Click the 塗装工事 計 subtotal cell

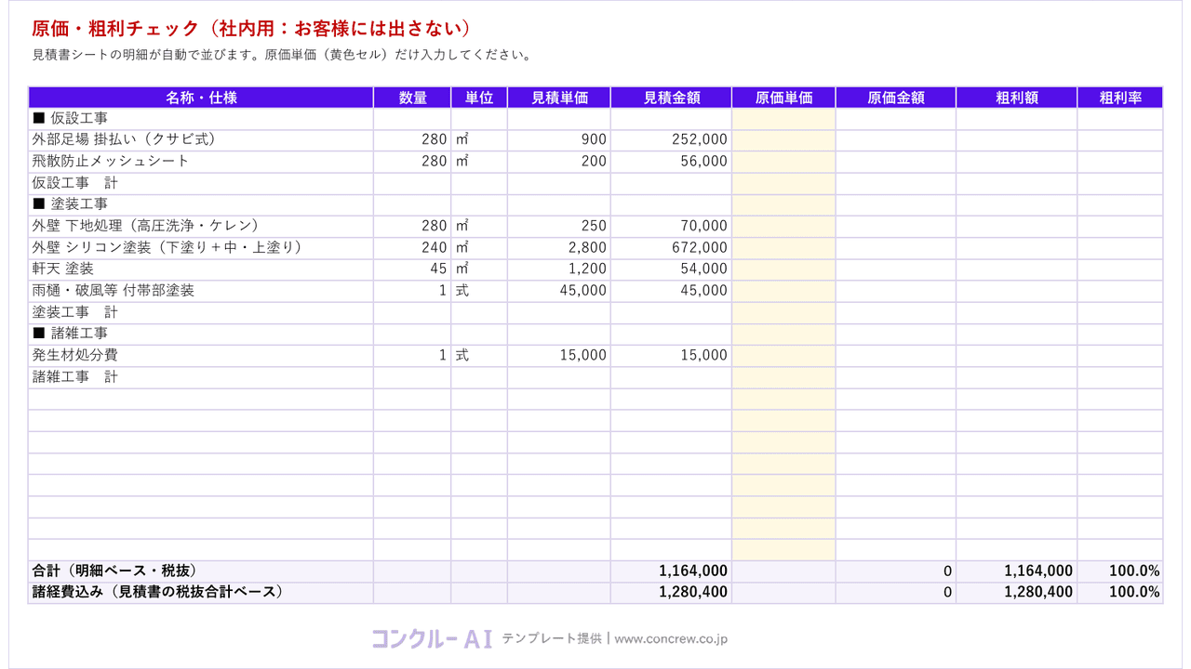pos(201,312)
